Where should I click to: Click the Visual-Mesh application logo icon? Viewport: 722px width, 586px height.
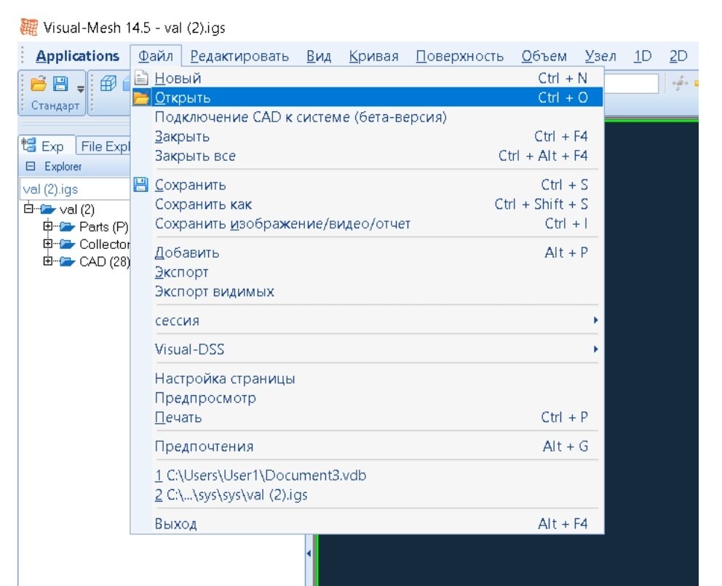[29, 27]
